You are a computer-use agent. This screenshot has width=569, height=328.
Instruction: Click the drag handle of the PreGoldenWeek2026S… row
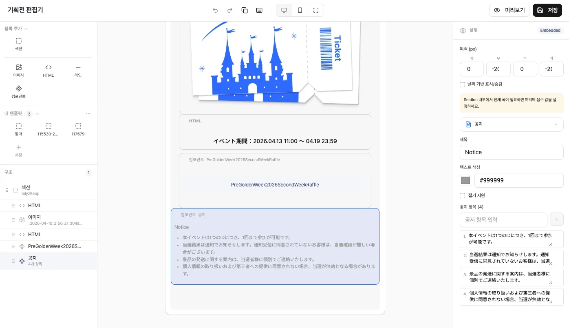(13, 246)
